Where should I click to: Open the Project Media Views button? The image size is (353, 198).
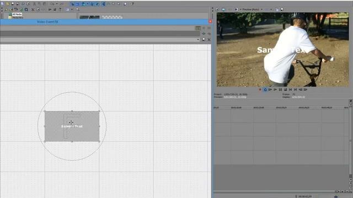[x=67, y=9]
